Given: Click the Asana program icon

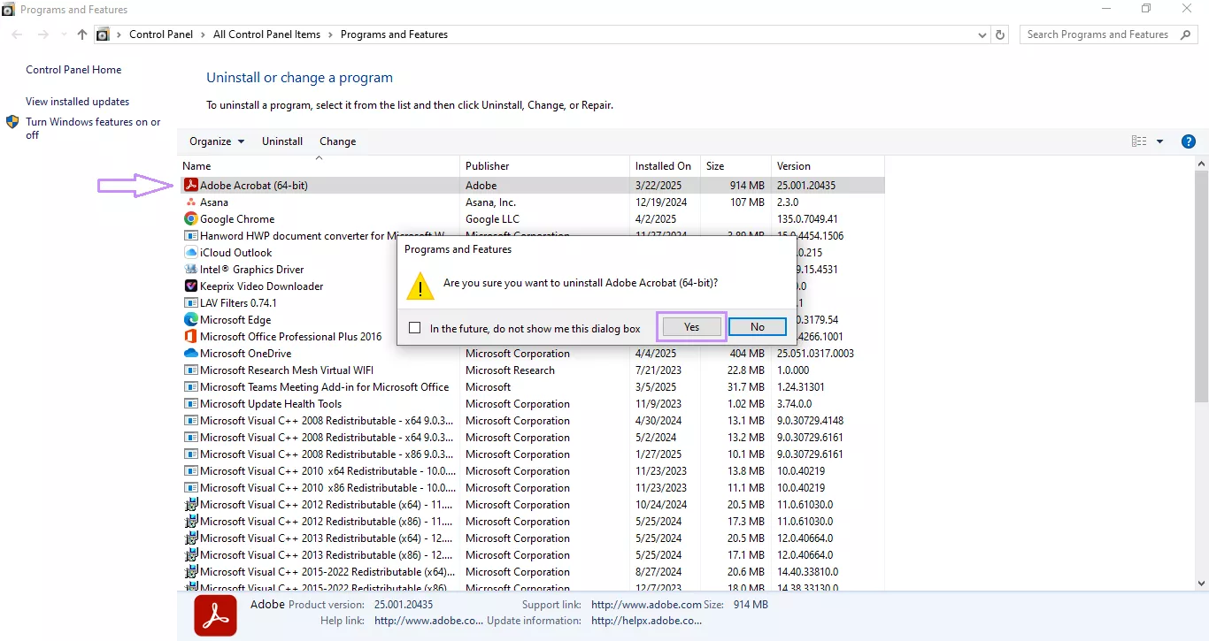Looking at the screenshot, I should (x=192, y=202).
